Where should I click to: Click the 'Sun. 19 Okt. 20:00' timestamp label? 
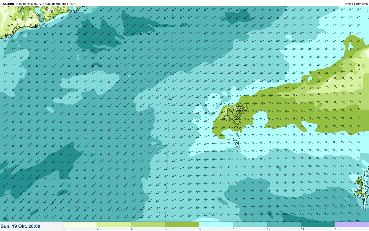[x=21, y=226]
